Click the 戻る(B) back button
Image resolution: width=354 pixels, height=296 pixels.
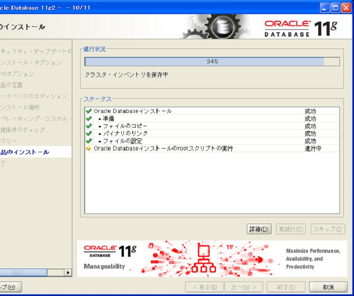pos(205,287)
